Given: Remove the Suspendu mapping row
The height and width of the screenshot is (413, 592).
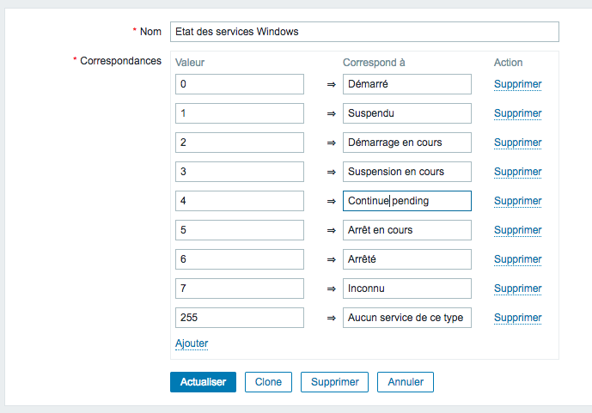Looking at the screenshot, I should 517,113.
